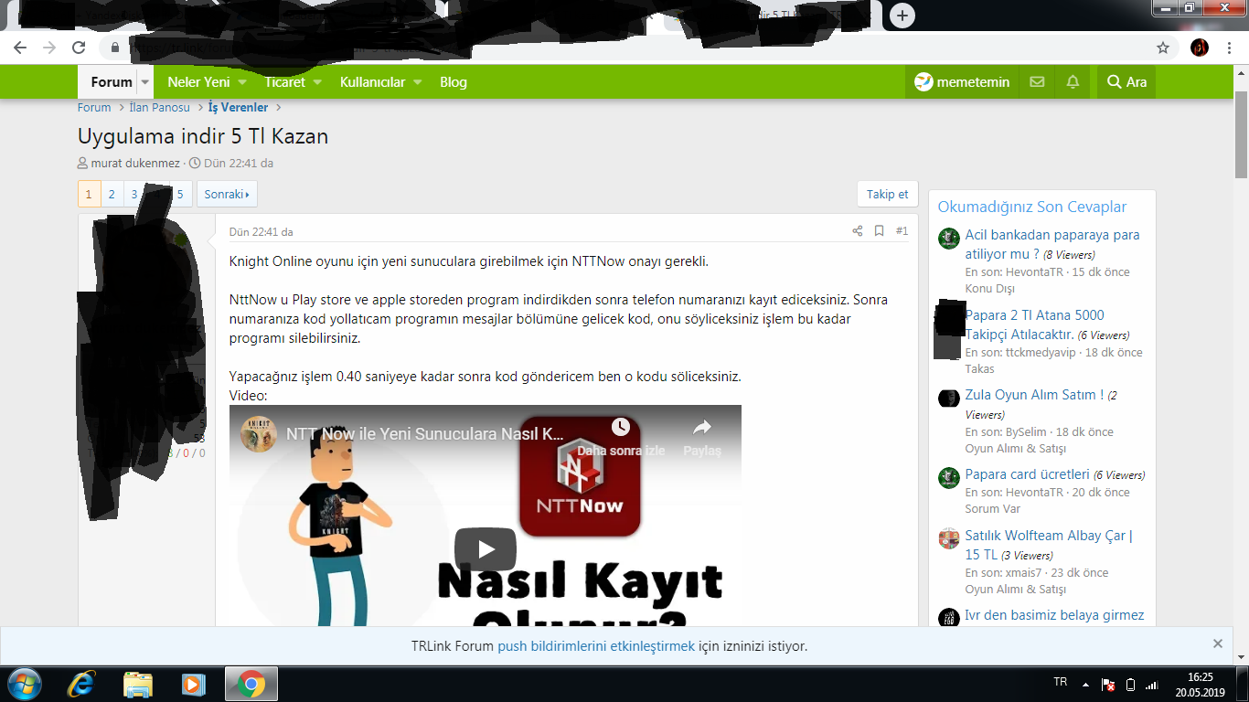This screenshot has height=702, width=1249.
Task: Click avatar beside Papara card ücretleri
Action: coord(949,478)
